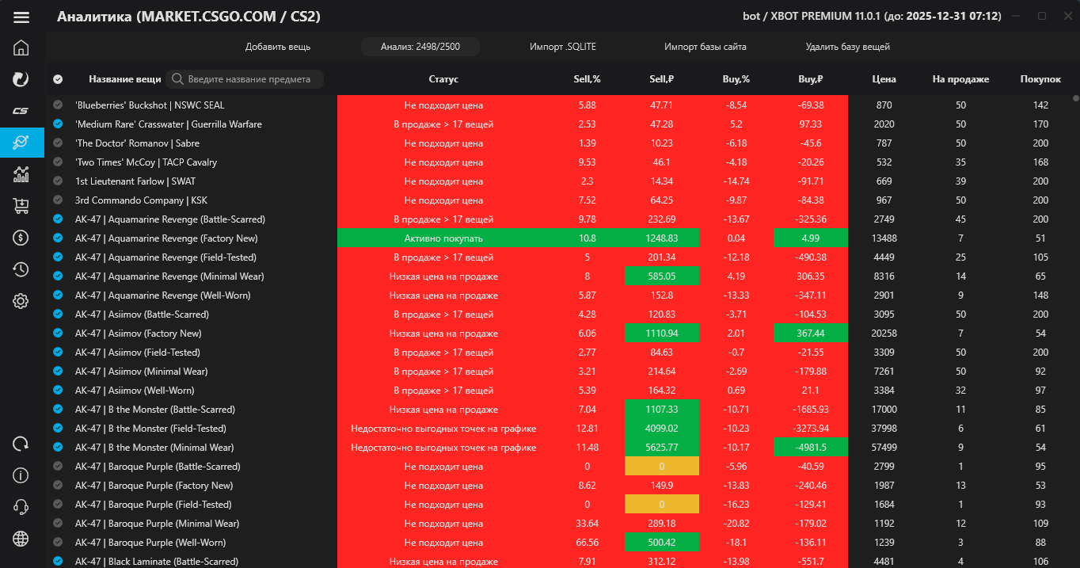Open the shopping cart purchases icon

coord(21,206)
